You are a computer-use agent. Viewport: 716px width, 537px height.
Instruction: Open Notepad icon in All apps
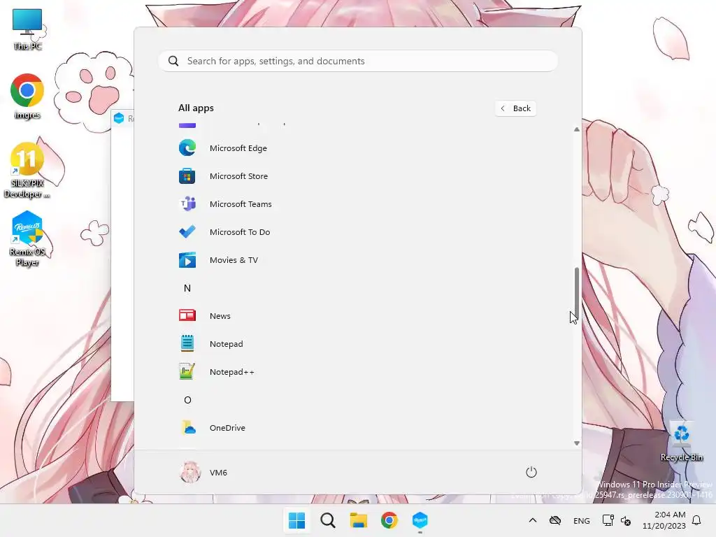pyautogui.click(x=187, y=343)
